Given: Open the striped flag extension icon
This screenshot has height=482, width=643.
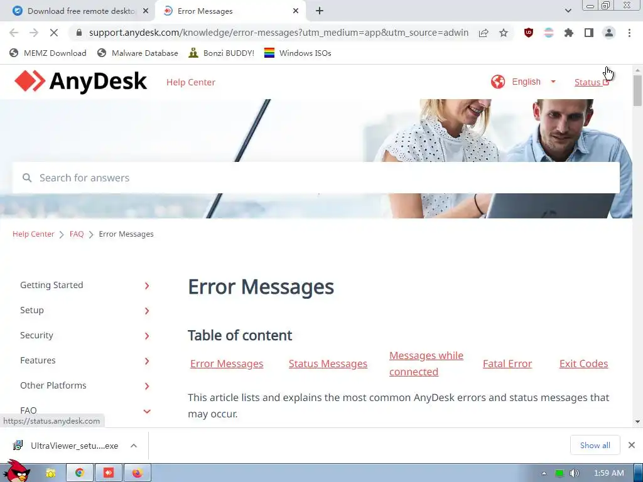Looking at the screenshot, I should point(549,33).
